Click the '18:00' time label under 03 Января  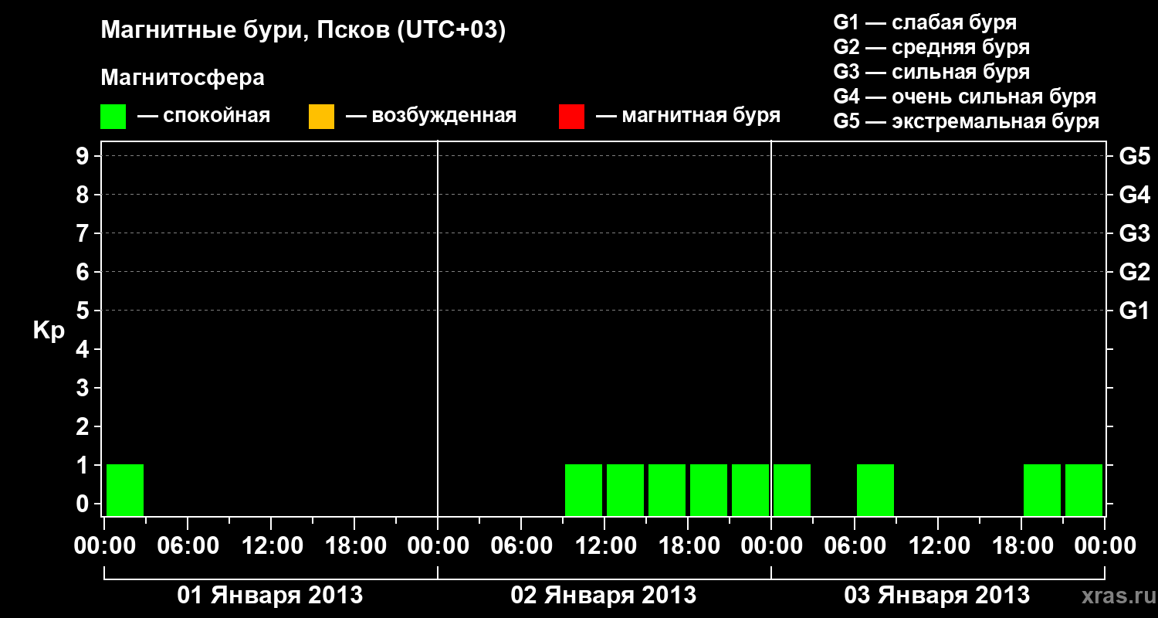tap(1021, 546)
